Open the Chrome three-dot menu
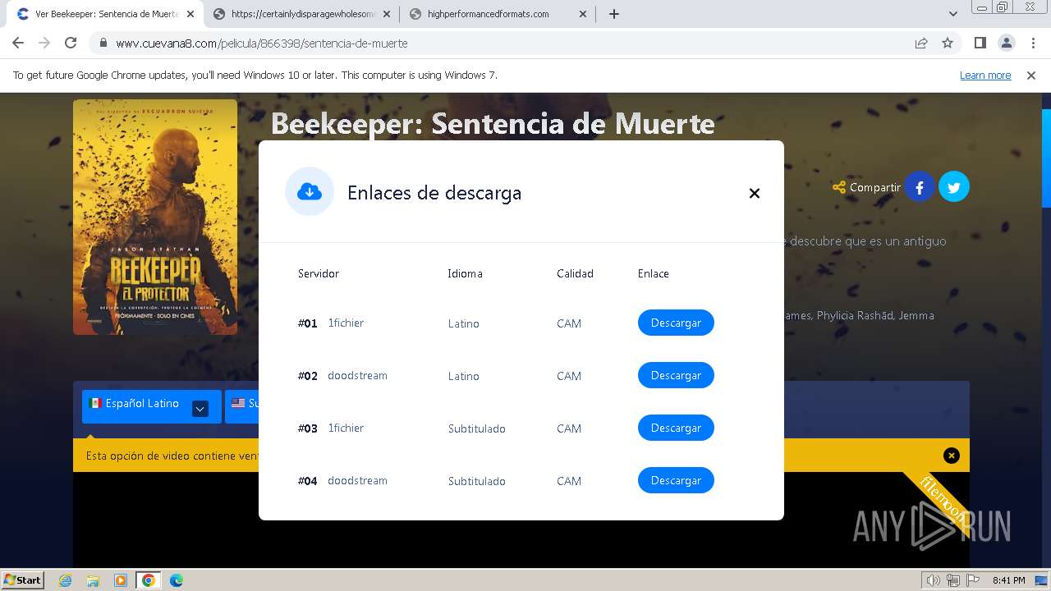The image size is (1051, 591). [x=1033, y=43]
